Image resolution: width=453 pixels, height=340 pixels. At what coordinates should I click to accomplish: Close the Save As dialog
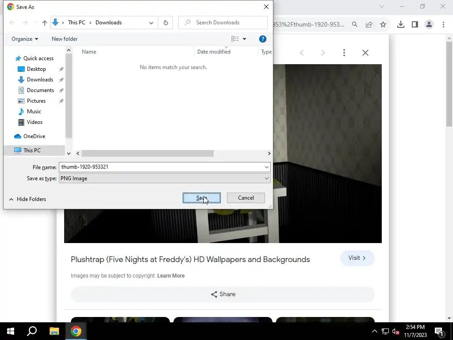click(x=266, y=7)
